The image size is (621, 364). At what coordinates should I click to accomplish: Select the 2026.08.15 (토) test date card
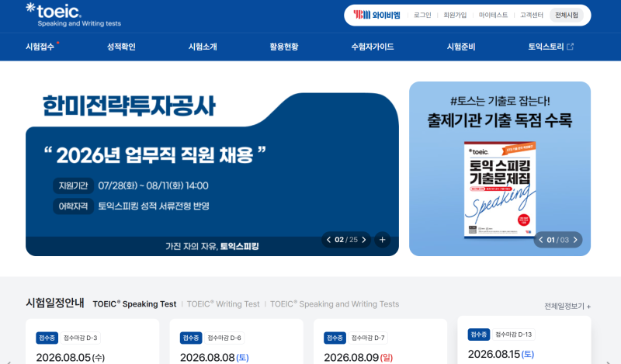tap(525, 340)
